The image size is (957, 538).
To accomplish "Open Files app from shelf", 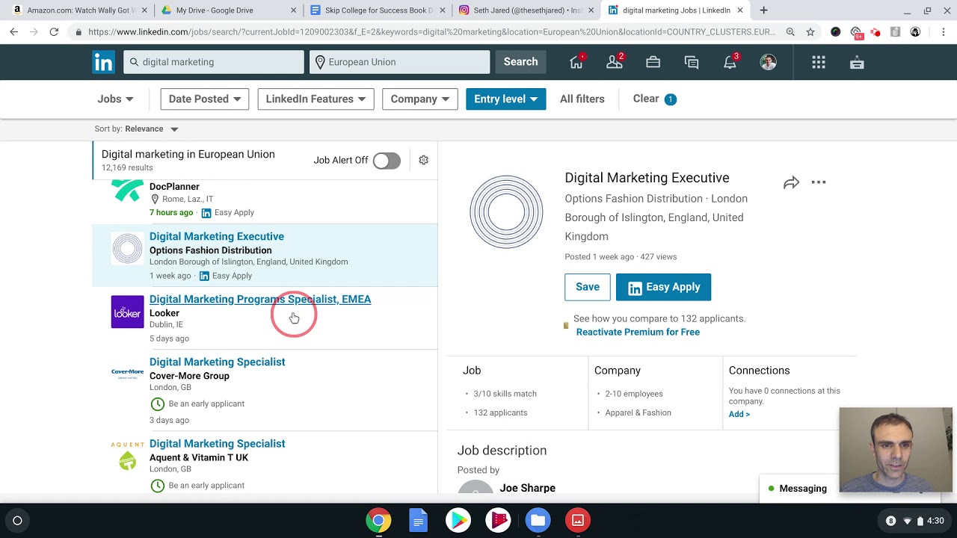I will [x=538, y=520].
